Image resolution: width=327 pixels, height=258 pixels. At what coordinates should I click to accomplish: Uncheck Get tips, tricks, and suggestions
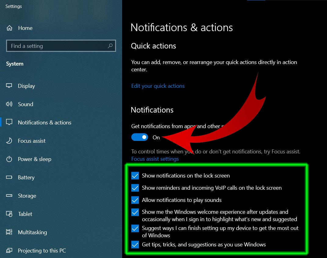coord(135,245)
